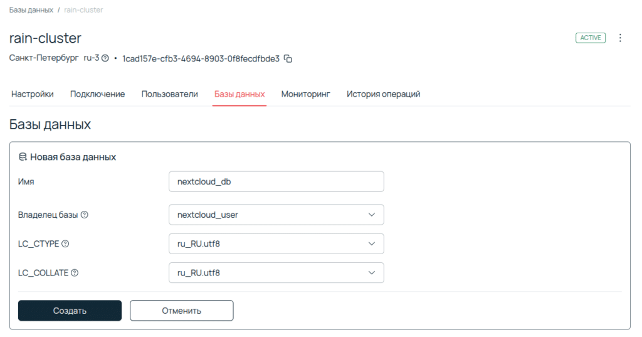642x337 pixels.
Task: Show help tooltip for LC_CTYPE
Action: 65,243
